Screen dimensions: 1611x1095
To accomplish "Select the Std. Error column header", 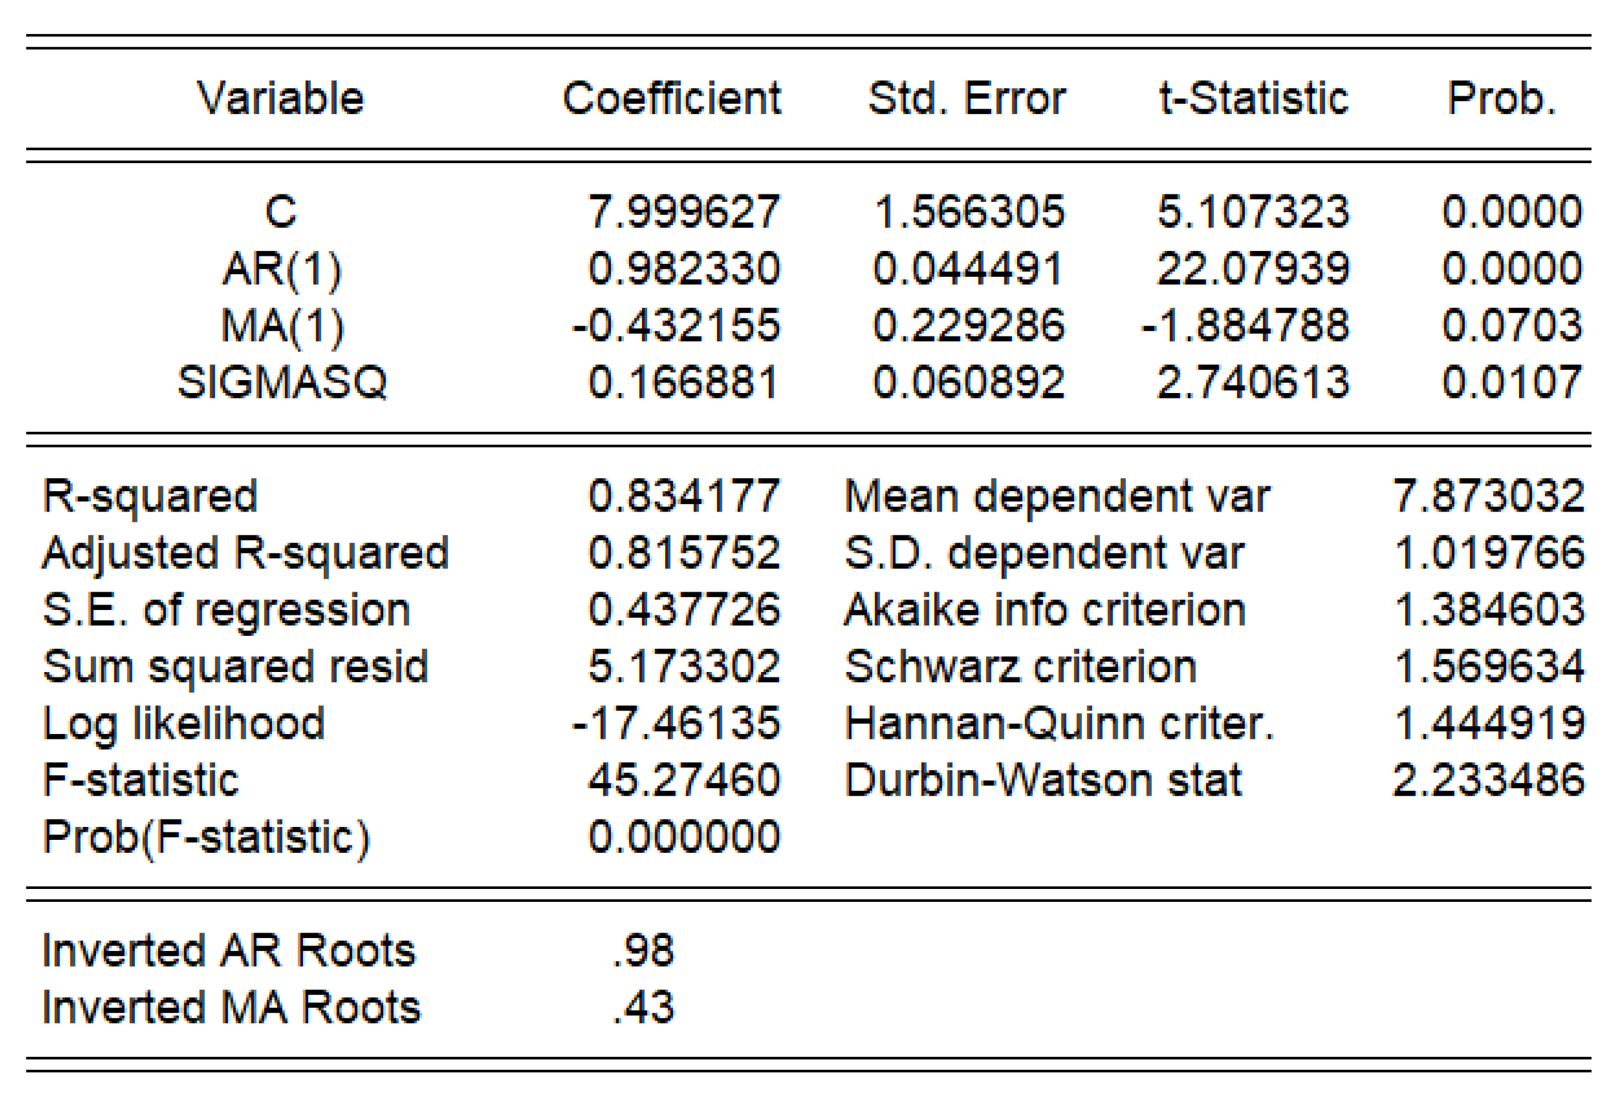I will click(x=966, y=98).
